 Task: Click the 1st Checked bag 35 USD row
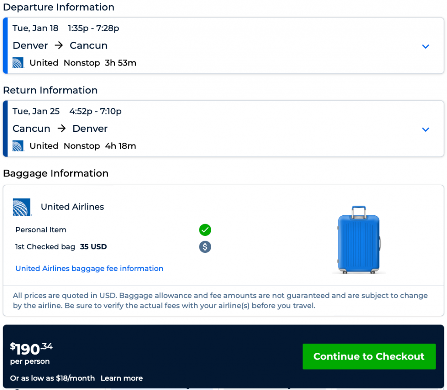point(61,247)
